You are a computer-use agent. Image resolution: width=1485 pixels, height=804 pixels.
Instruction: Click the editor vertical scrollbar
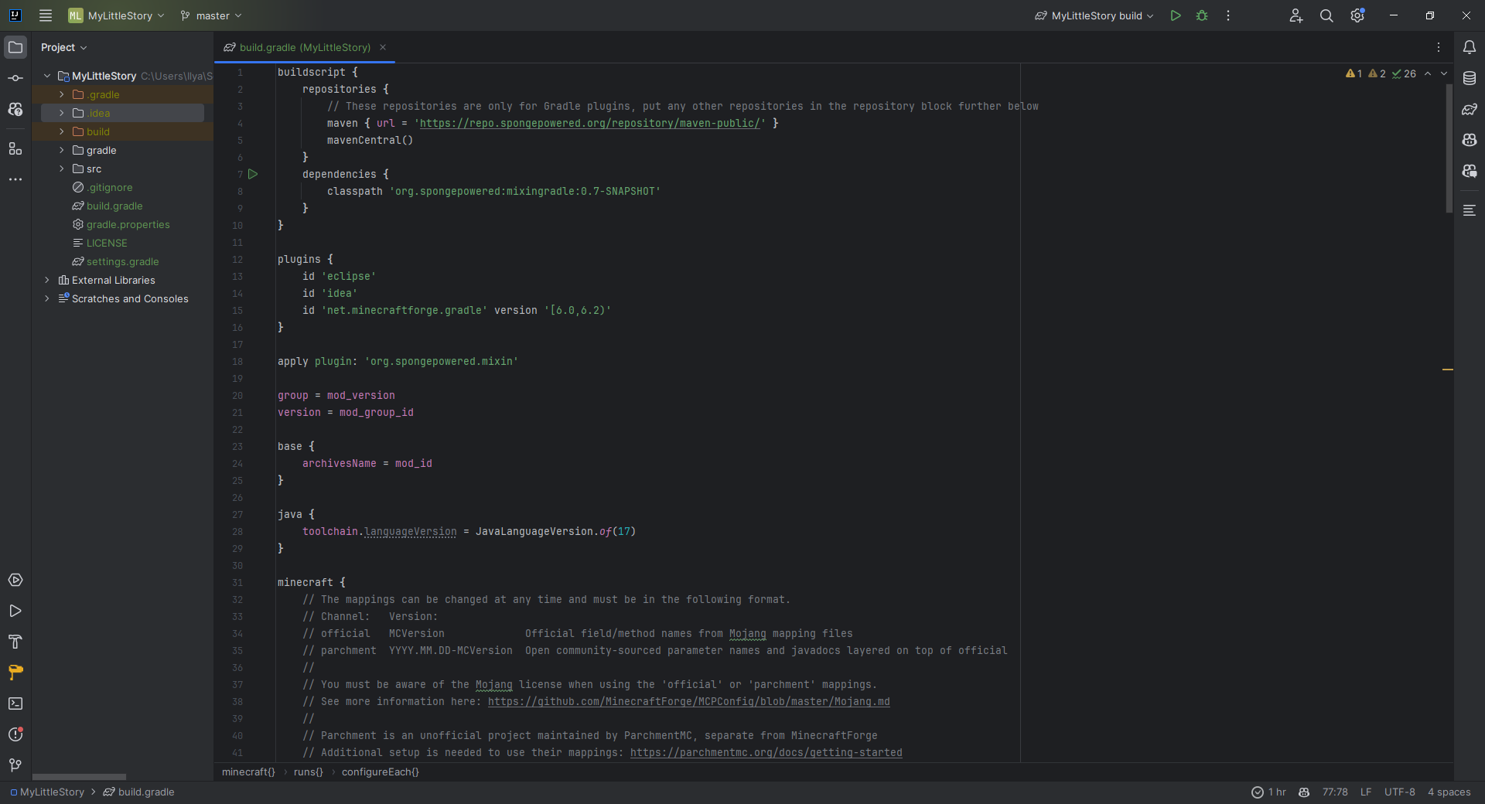click(1449, 147)
